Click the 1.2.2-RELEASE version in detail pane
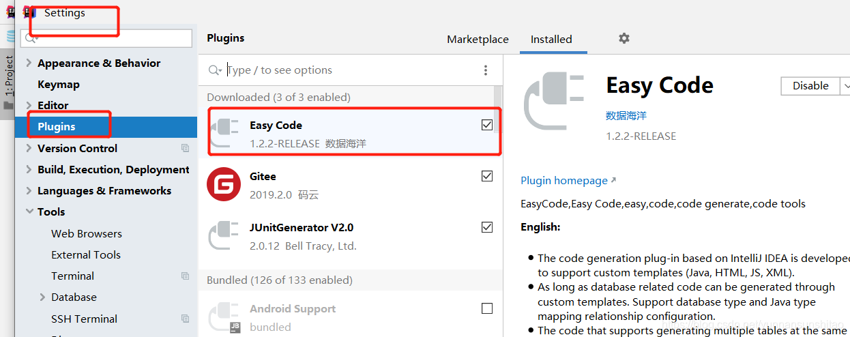The height and width of the screenshot is (337, 850). (x=641, y=136)
